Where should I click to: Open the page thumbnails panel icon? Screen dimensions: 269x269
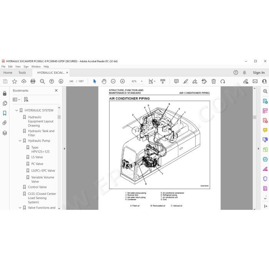(5, 103)
